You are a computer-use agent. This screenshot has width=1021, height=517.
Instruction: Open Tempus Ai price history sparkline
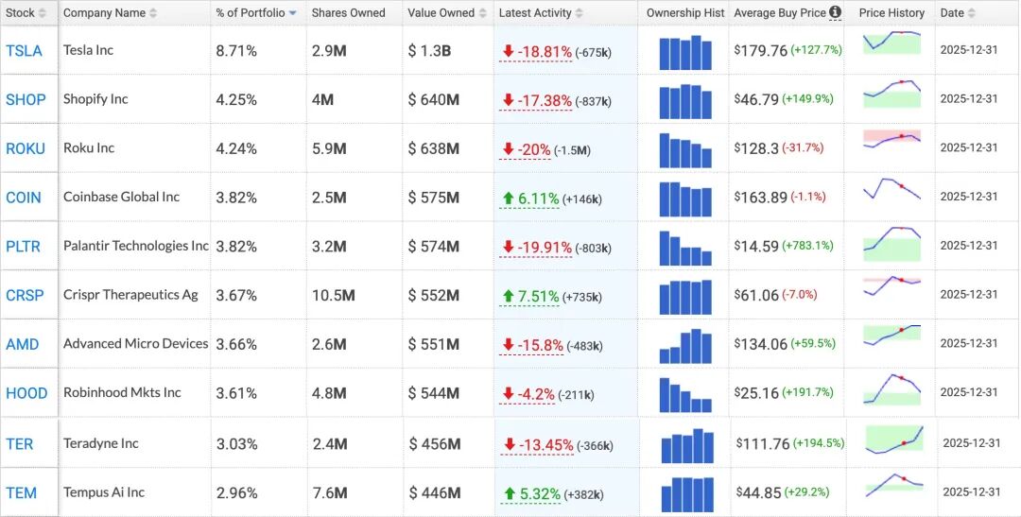894,485
